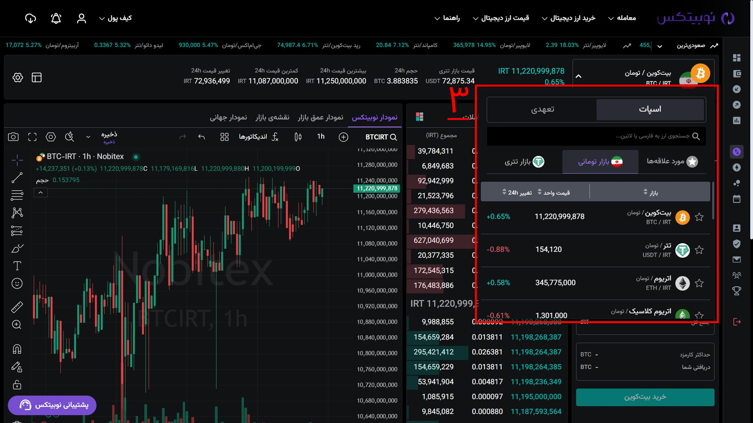Screen dimensions: 753x423
Task: Expand the معامله trade menu
Action: (622, 18)
